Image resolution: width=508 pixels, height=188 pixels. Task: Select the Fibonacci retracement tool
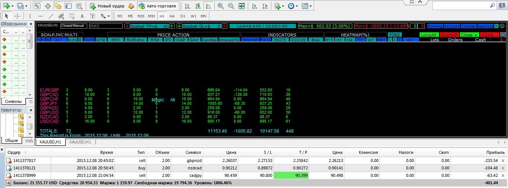72,16
